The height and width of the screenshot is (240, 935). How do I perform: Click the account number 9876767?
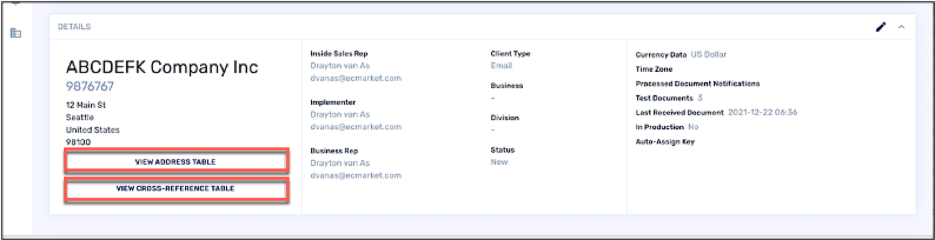pyautogui.click(x=89, y=86)
